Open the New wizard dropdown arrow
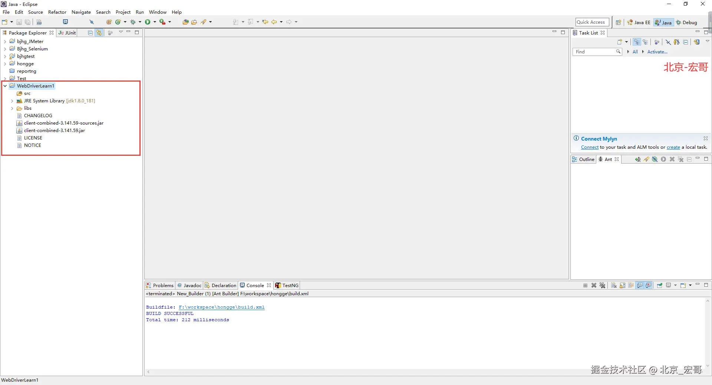 11,22
